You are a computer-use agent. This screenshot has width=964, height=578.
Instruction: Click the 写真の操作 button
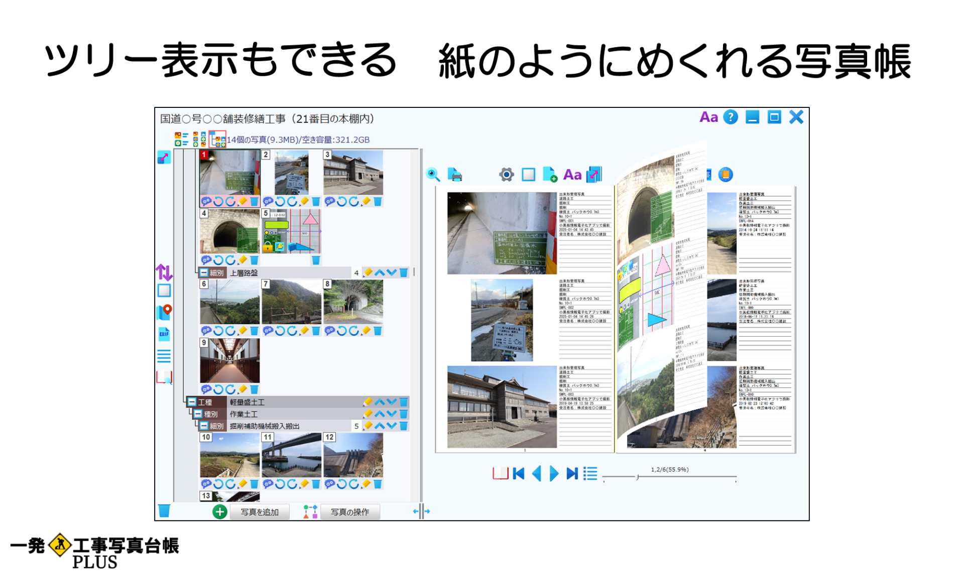[351, 512]
